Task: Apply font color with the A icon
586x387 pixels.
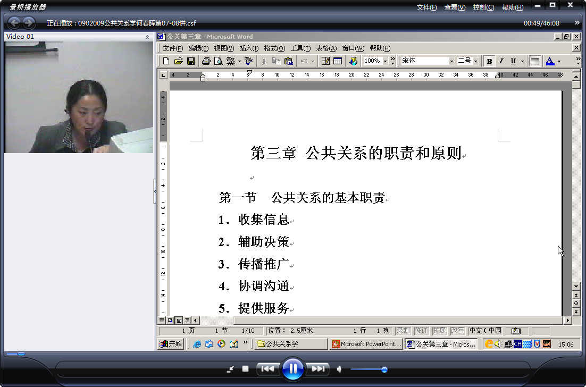Action: (550, 61)
